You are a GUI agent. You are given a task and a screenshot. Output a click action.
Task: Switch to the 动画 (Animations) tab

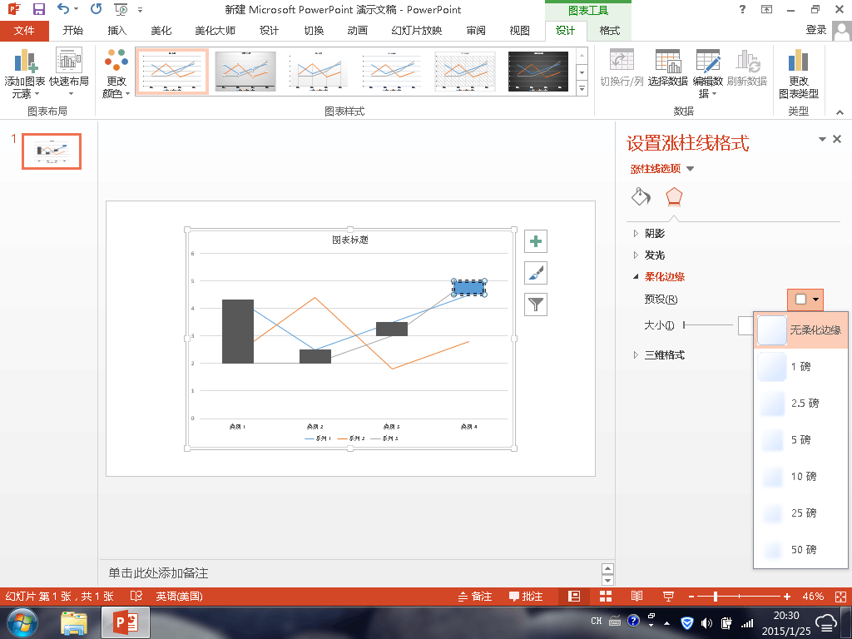[357, 31]
